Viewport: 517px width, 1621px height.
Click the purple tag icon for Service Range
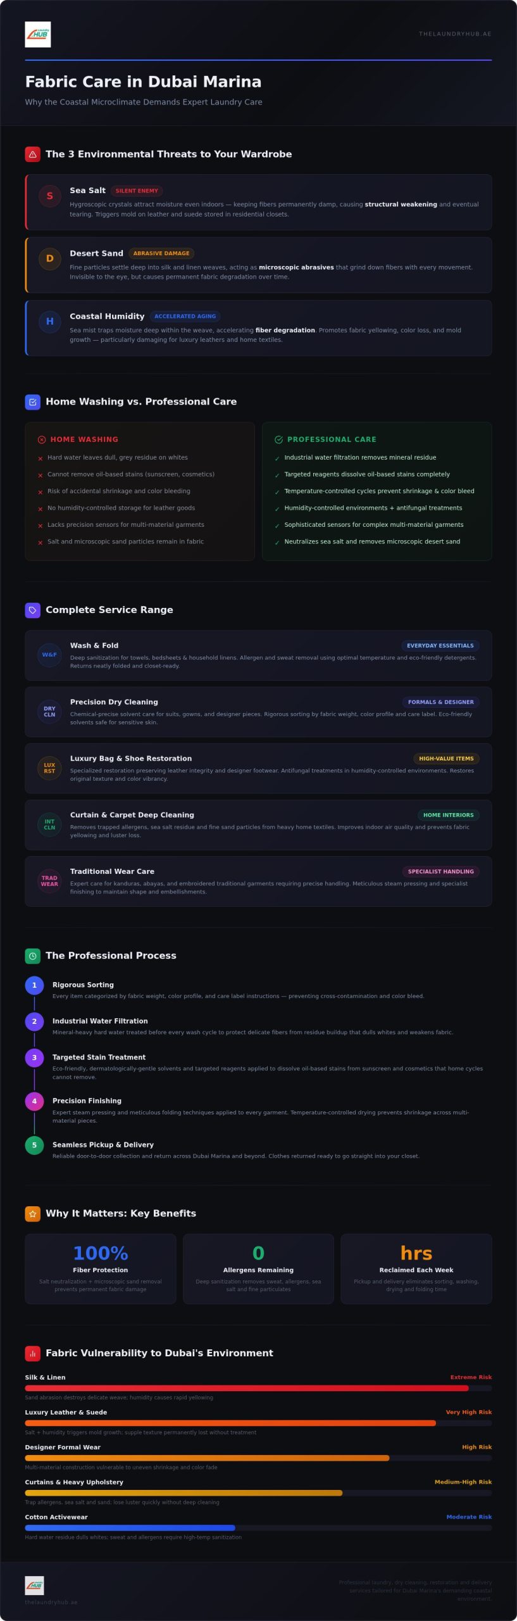[x=33, y=610]
